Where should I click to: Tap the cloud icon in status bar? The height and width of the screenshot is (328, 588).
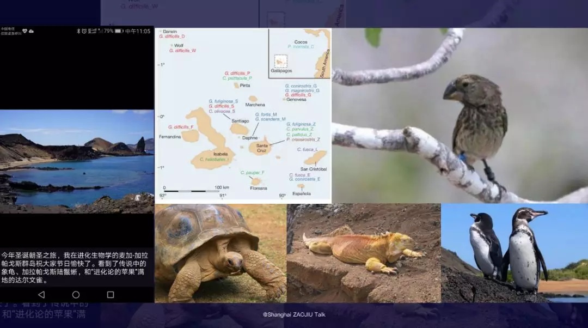(x=31, y=31)
